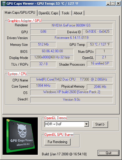
Task: Click the OS field Windows XP build 2600
Action: pyautogui.click(x=71, y=93)
